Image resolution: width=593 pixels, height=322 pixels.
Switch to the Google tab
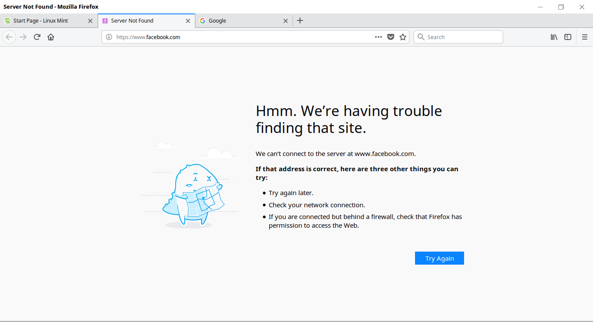click(x=244, y=20)
